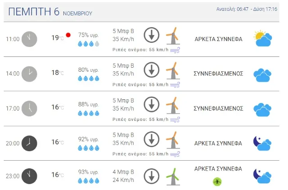
Task: Click the sunrise and sunset times text
Action: pos(247,9)
